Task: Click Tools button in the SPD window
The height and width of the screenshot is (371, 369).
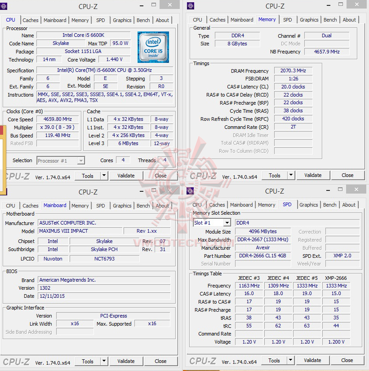Action: pyautogui.click(x=274, y=360)
